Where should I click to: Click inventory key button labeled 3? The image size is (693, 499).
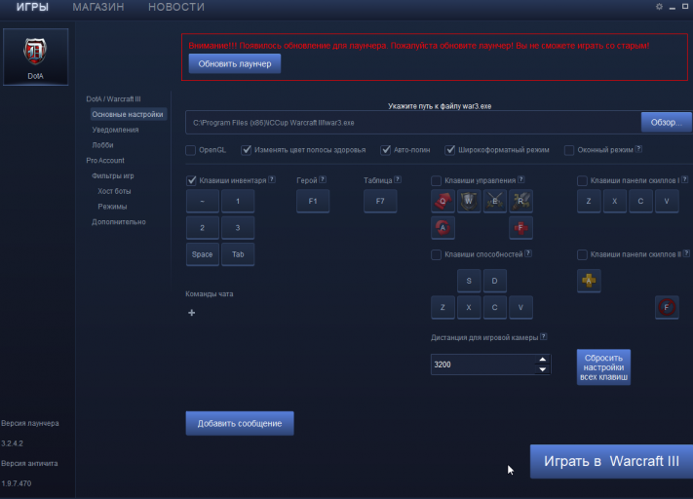click(x=238, y=228)
